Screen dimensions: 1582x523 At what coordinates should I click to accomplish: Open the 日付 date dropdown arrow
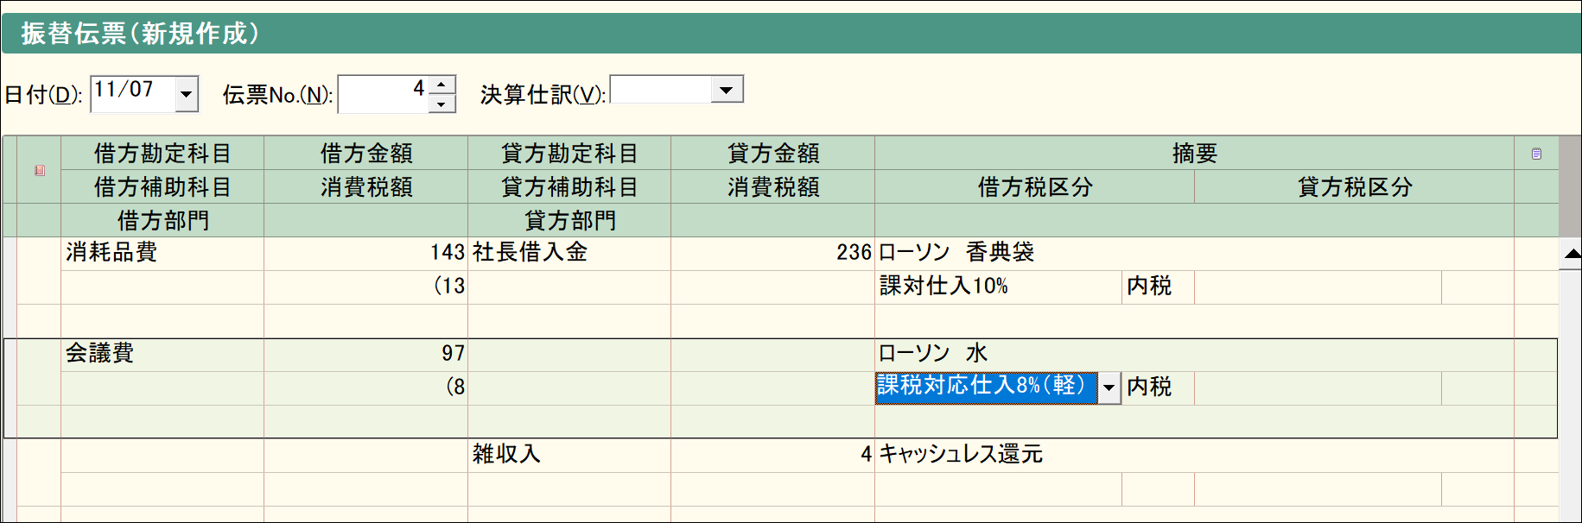[x=187, y=94]
